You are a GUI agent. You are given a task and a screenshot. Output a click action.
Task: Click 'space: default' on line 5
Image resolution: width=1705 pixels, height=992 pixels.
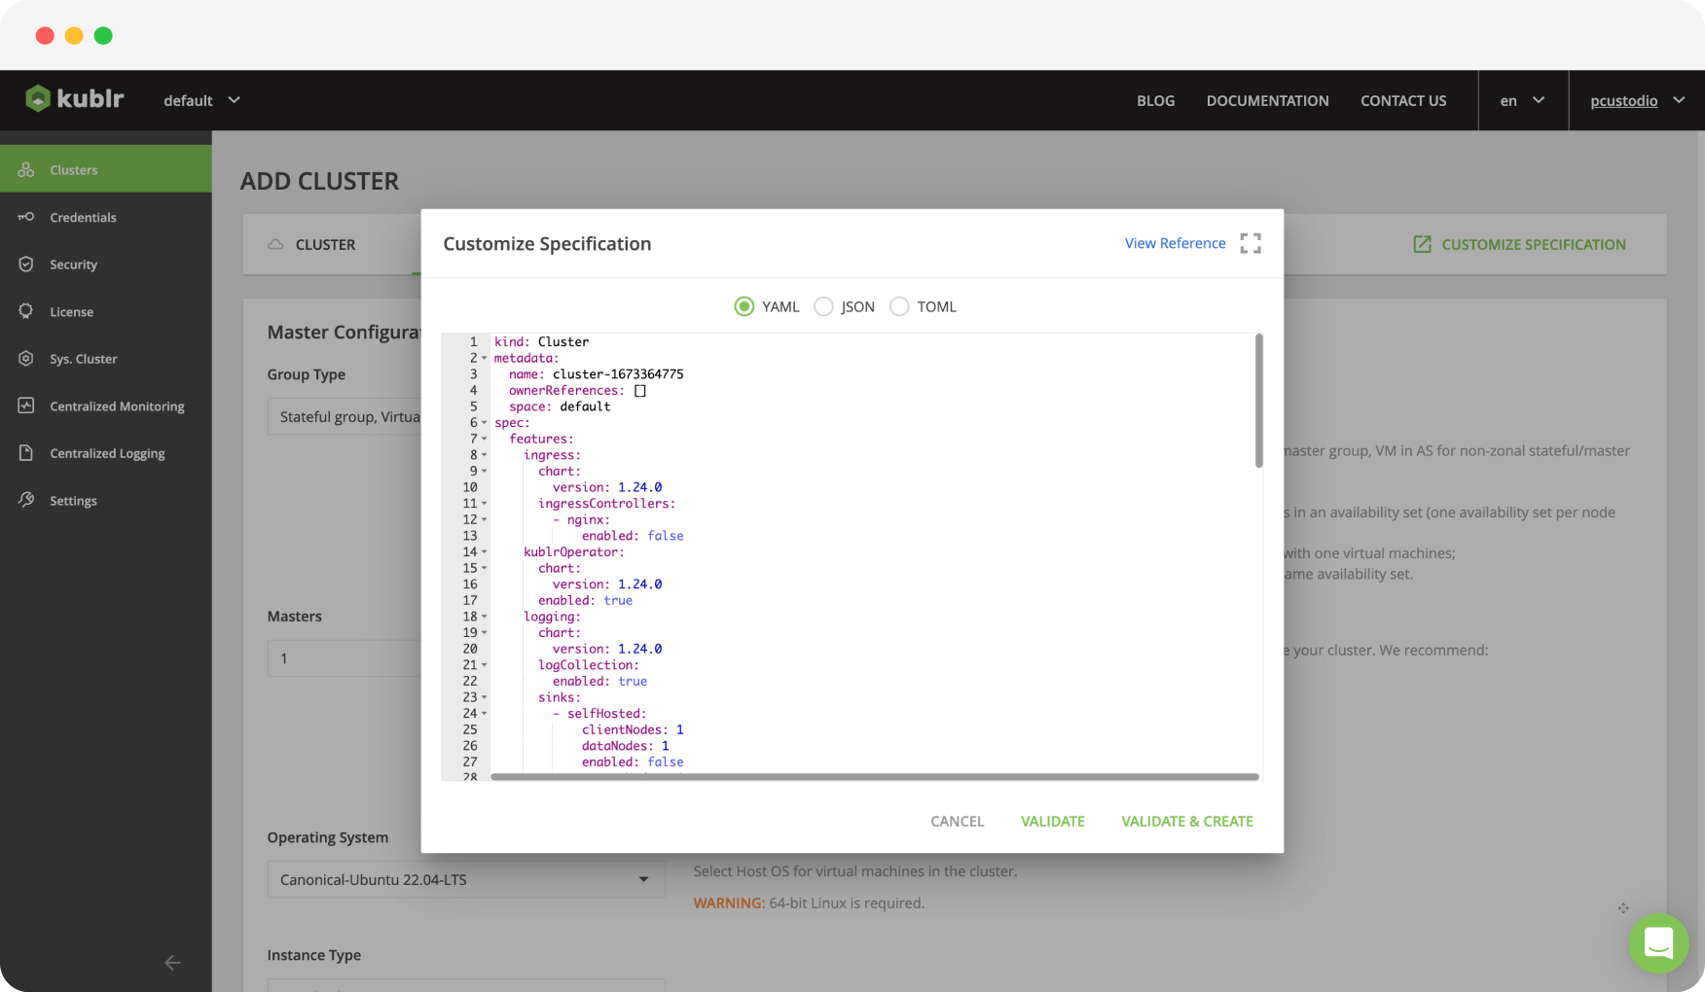(560, 407)
